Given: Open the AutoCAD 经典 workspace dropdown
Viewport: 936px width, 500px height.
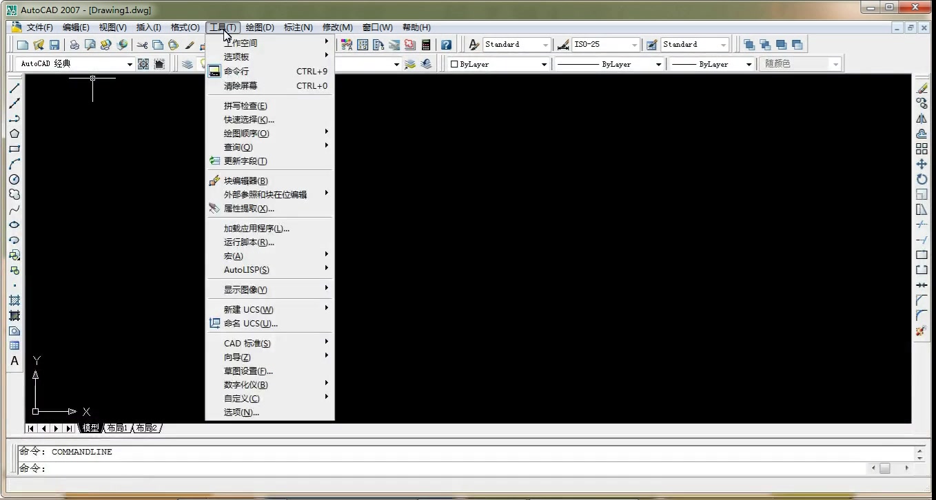Looking at the screenshot, I should click(x=130, y=64).
